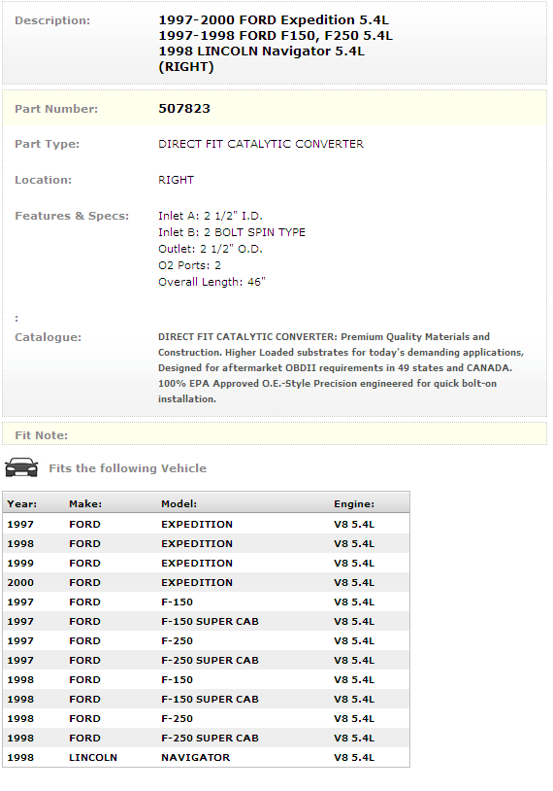Click the car icon beside Fits the following Vehicle

tap(21, 467)
